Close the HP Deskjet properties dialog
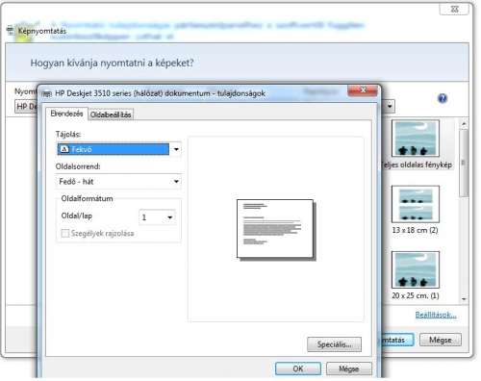The width and height of the screenshot is (481, 381). pos(363,90)
